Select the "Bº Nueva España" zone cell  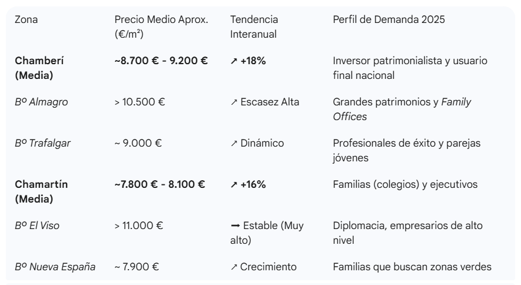pyautogui.click(x=55, y=267)
